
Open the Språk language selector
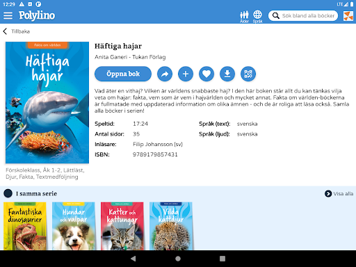pos(257,17)
